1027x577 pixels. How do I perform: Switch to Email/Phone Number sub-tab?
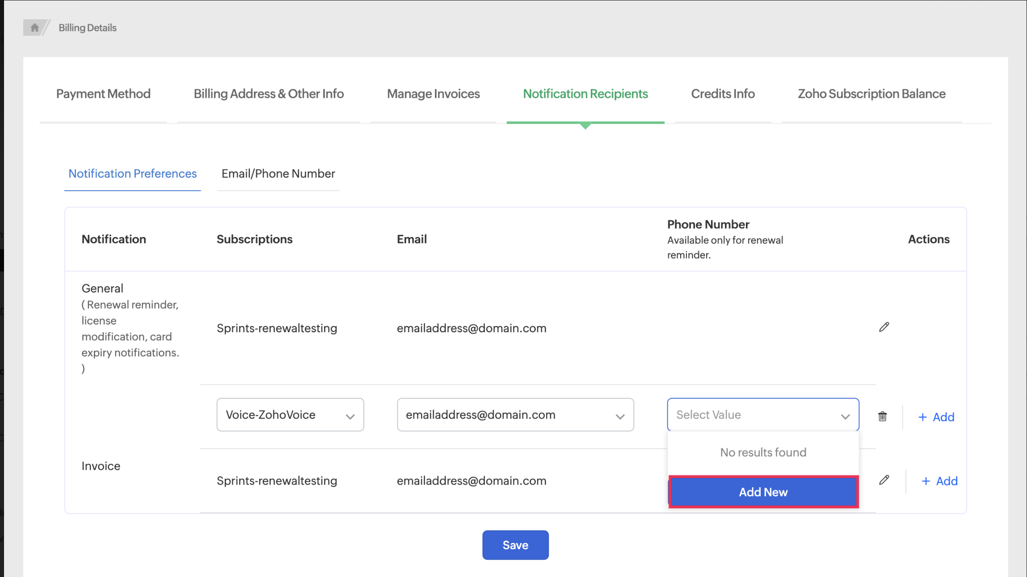click(x=278, y=174)
